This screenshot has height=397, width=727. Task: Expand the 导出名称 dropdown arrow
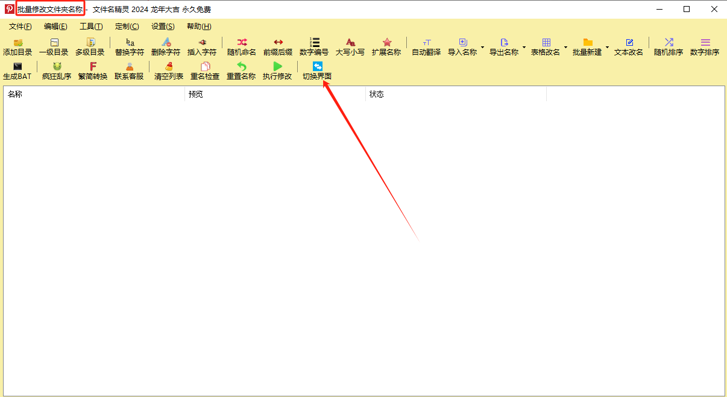coord(524,47)
